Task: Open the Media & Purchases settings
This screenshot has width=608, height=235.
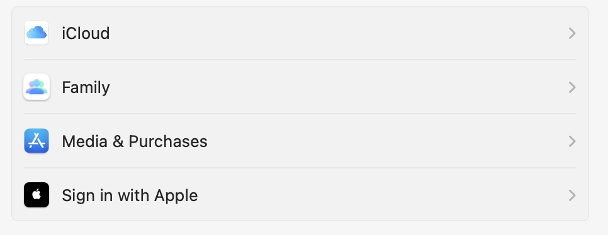Action: 300,141
